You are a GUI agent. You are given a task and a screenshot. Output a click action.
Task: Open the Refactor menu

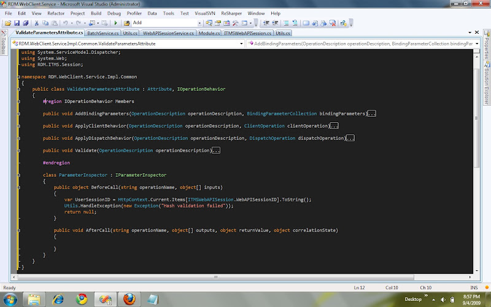tap(56, 13)
